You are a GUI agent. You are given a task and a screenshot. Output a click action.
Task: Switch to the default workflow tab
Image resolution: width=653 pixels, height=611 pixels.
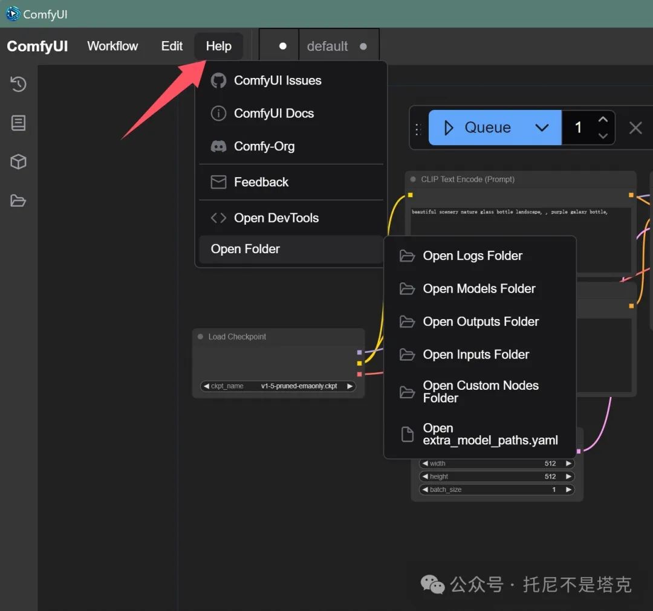click(339, 46)
